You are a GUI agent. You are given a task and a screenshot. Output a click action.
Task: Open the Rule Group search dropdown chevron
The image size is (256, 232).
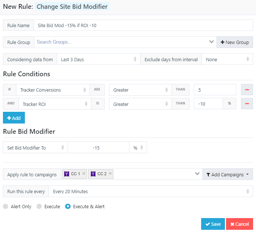(211, 42)
